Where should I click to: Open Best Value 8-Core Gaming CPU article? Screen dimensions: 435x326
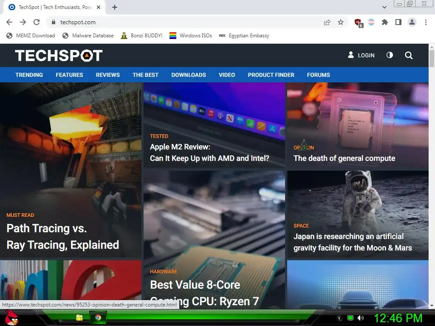tap(205, 293)
